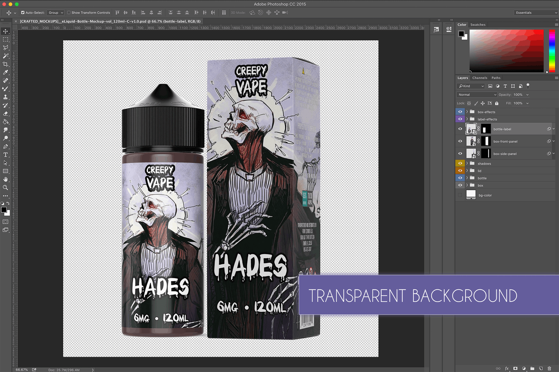559x372 pixels.
Task: Select the Brush tool
Action: point(6,89)
